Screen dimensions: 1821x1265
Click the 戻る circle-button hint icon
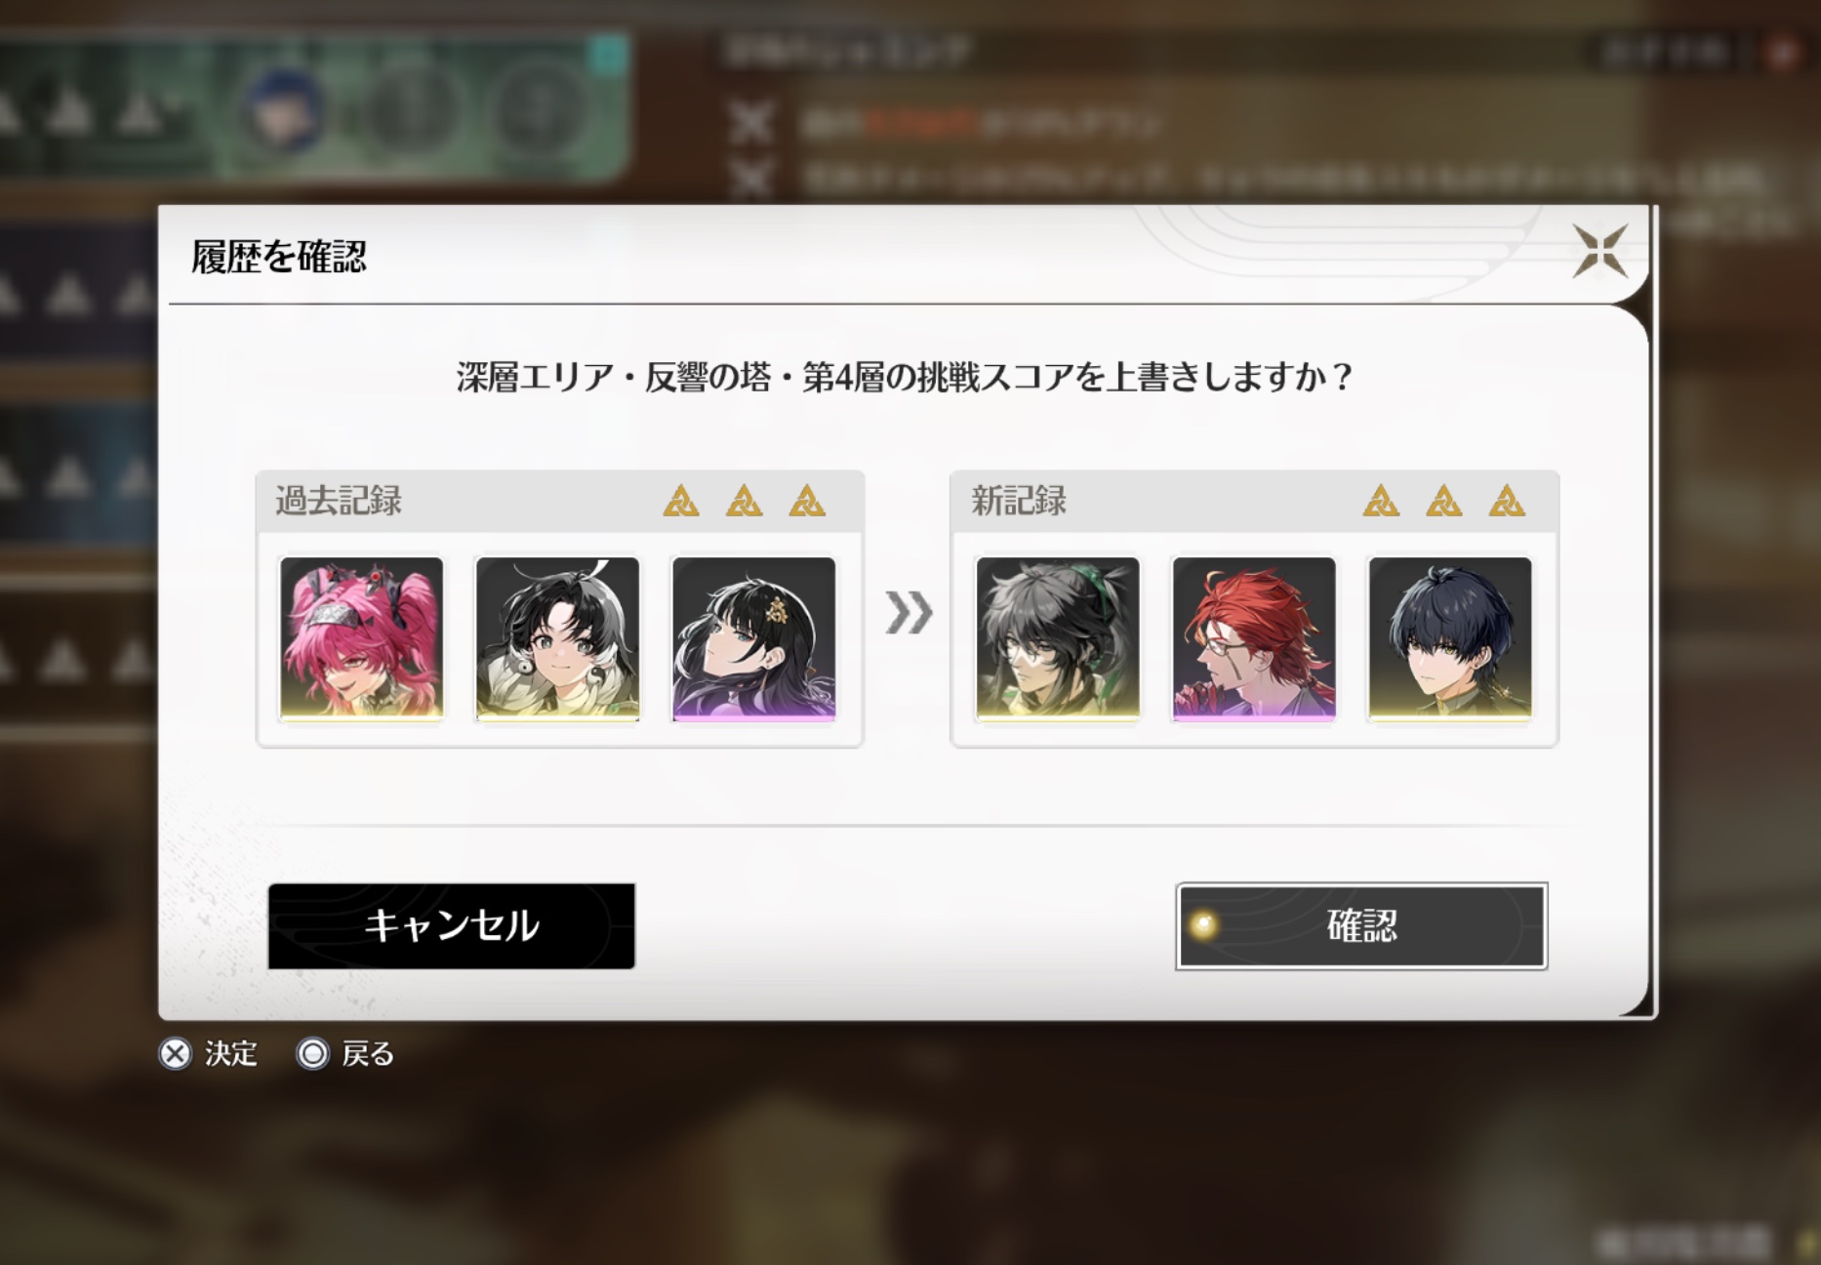[312, 1054]
